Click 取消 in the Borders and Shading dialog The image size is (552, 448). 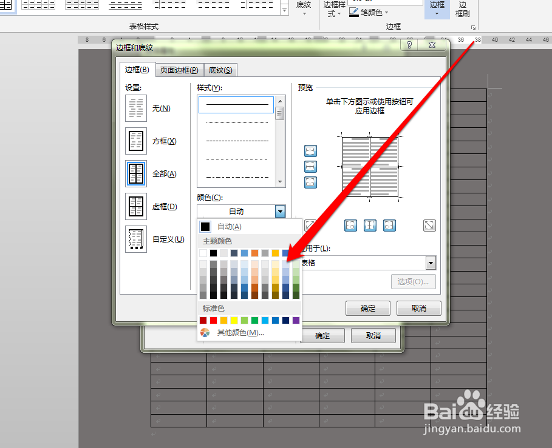tap(419, 308)
